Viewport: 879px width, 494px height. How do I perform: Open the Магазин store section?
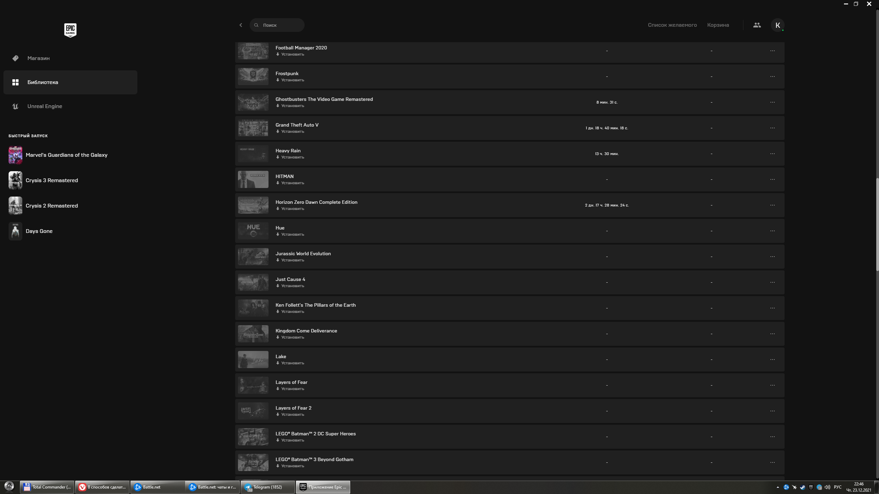pyautogui.click(x=70, y=58)
